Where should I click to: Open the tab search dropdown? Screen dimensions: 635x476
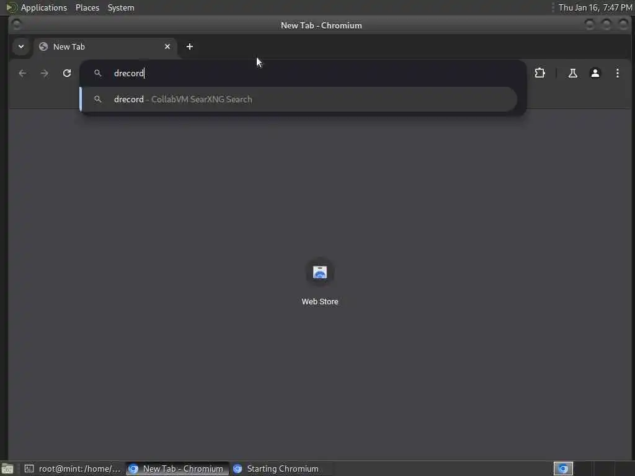[x=21, y=46]
